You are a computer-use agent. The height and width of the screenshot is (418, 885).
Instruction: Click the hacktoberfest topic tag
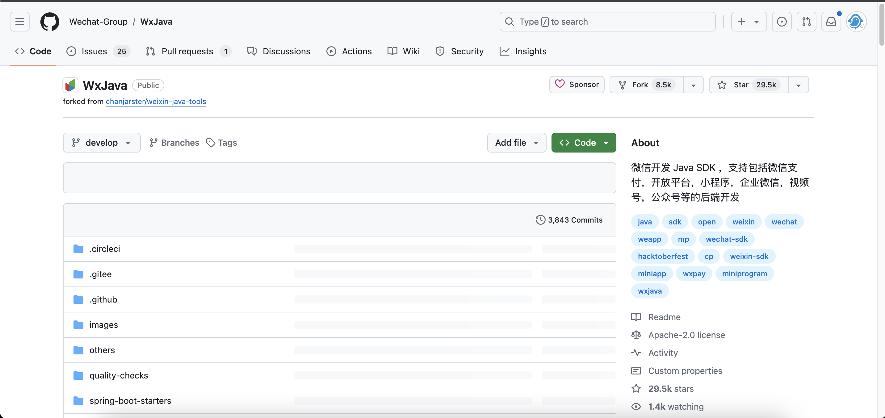point(662,256)
